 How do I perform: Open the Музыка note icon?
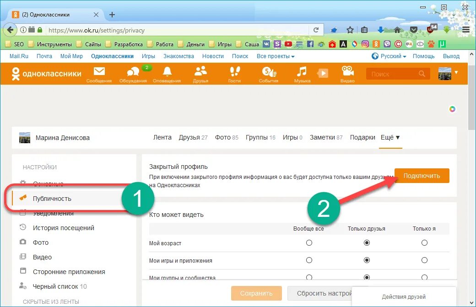[x=302, y=71]
